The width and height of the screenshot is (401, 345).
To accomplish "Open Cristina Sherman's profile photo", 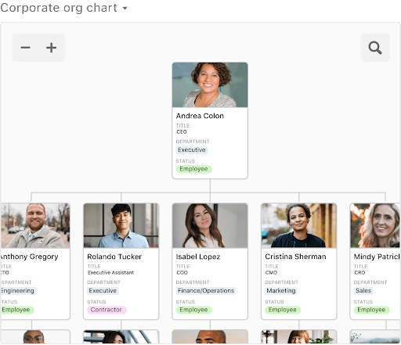I will coord(298,225).
